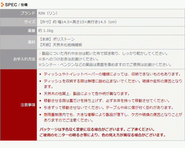Click the 幅14.5×高さ15×奥行き14.5 size text
Image resolution: width=185 pixels, height=148 pixels.
point(78,22)
